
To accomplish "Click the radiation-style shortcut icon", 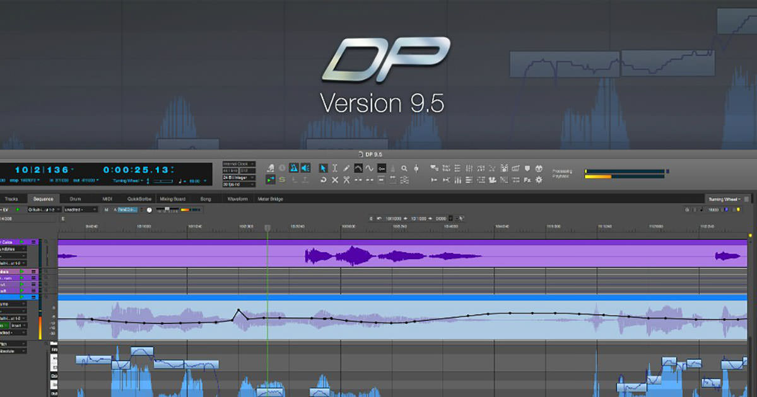I will click(x=539, y=168).
